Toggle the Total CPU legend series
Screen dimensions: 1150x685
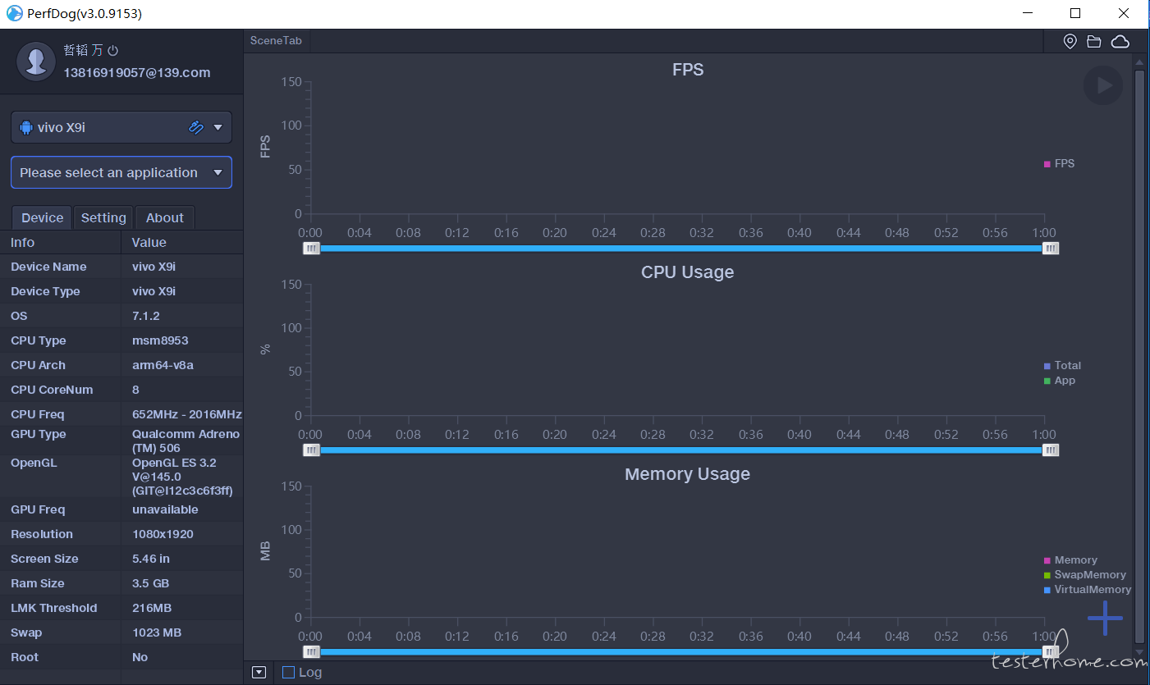tap(1067, 366)
